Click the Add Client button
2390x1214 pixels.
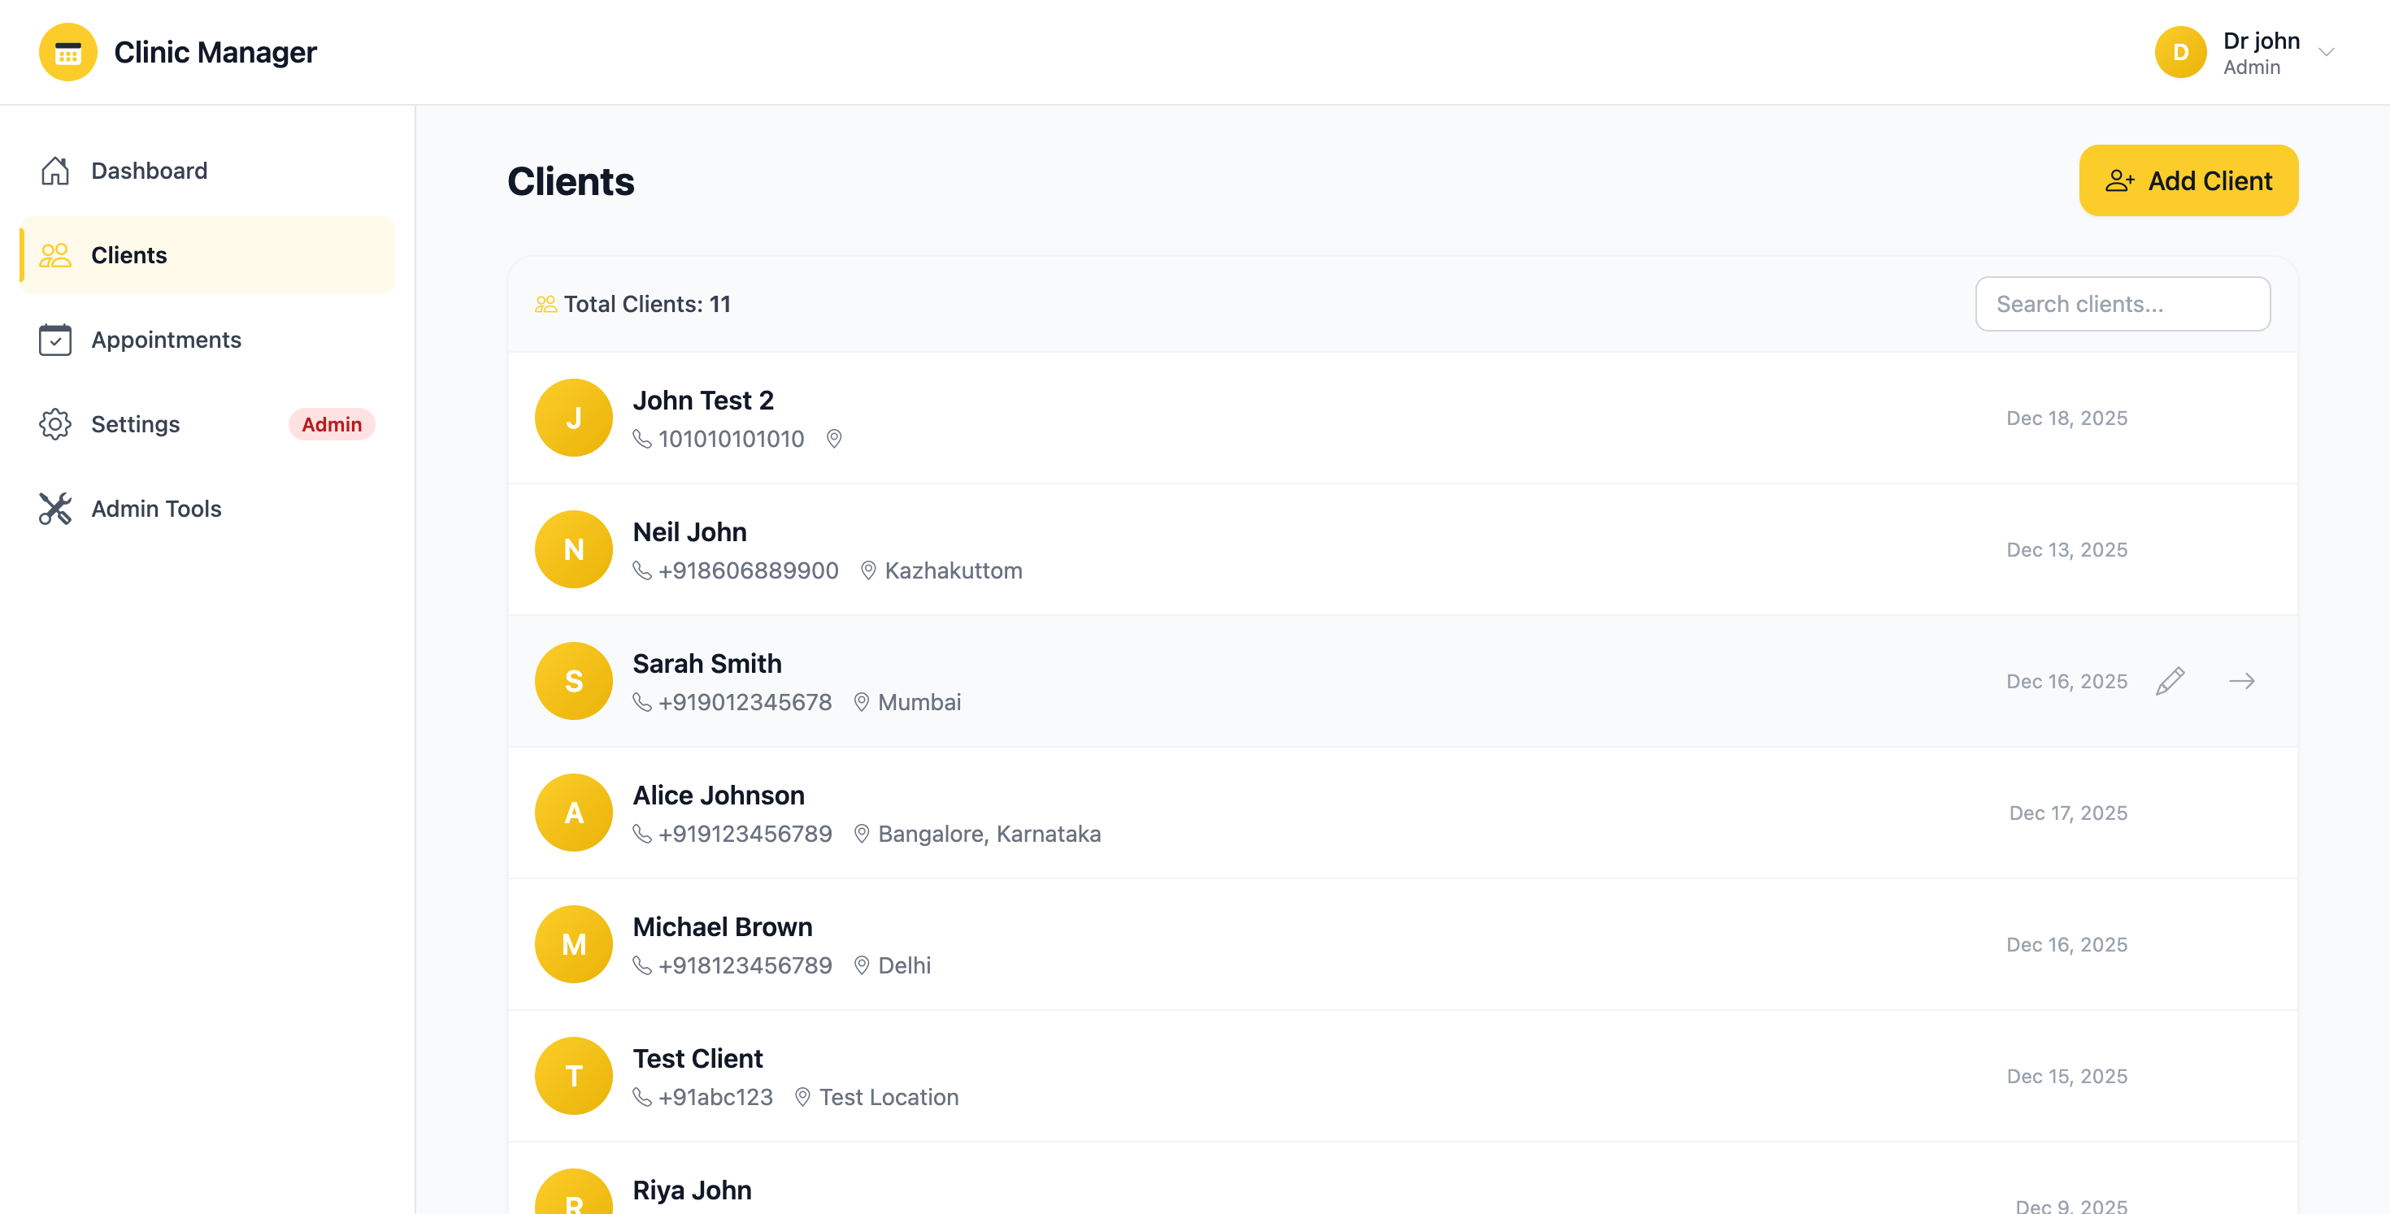2188,180
